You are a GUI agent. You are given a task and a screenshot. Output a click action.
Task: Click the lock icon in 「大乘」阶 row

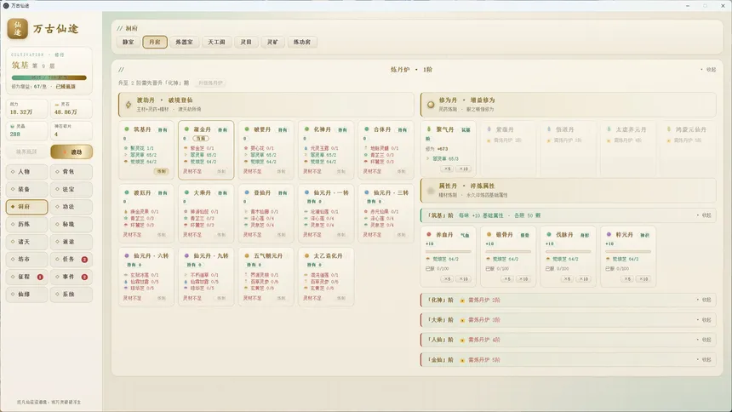point(462,320)
